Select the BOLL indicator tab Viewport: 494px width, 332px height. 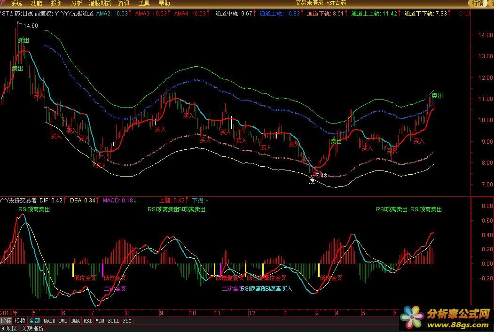(113, 321)
